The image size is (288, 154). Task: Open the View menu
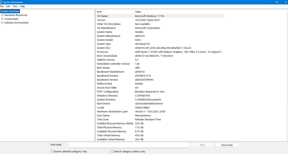[15, 6]
